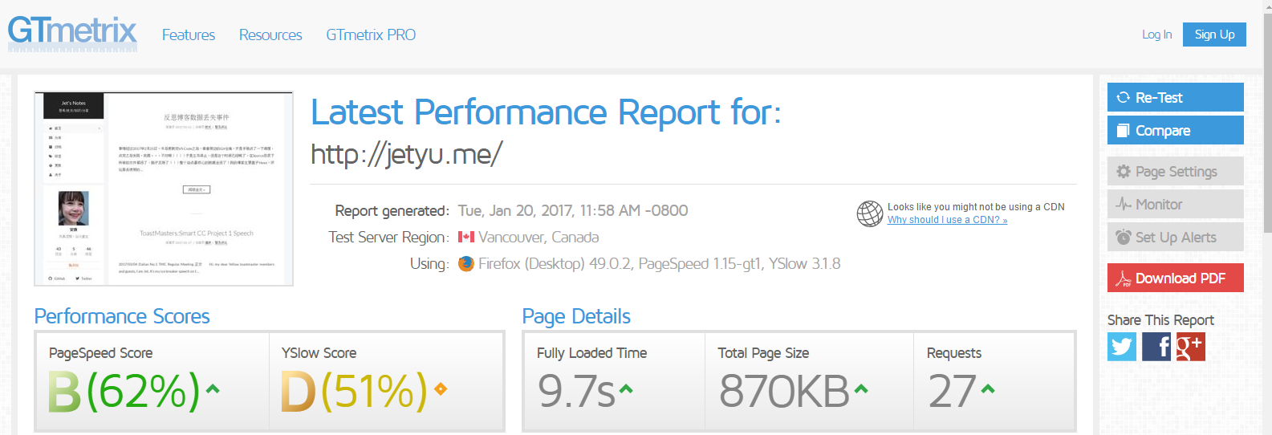Click the GTmetrix logo

pyautogui.click(x=72, y=34)
